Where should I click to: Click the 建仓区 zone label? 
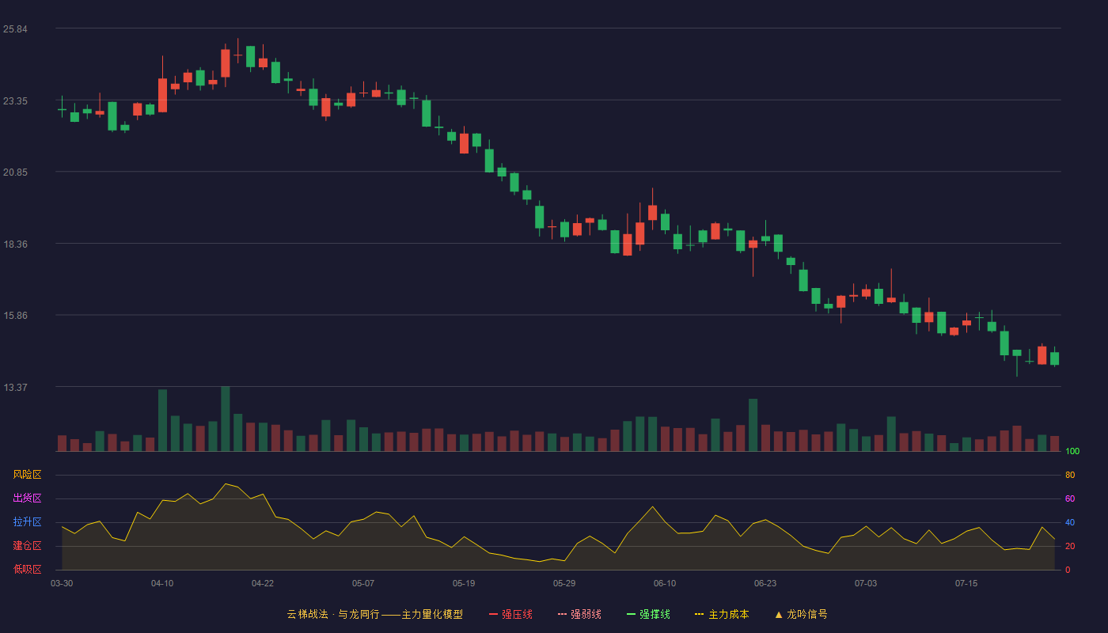coord(27,546)
